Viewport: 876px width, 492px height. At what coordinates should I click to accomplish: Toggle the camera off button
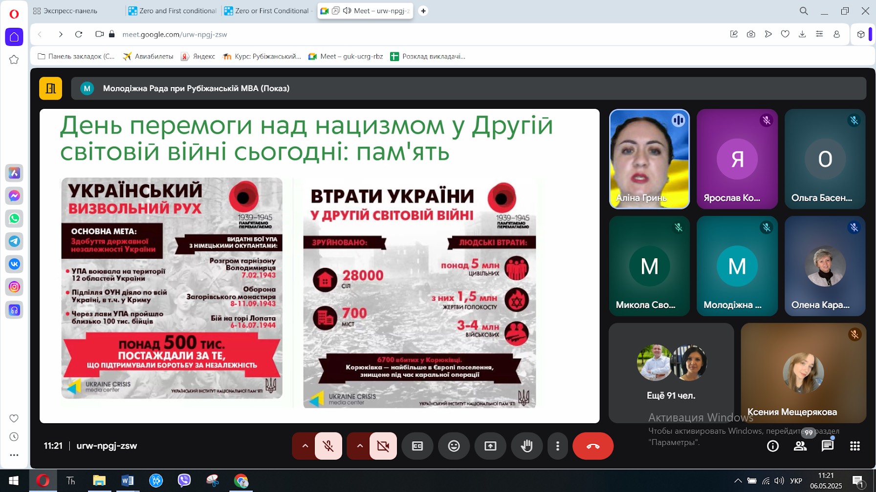click(383, 446)
